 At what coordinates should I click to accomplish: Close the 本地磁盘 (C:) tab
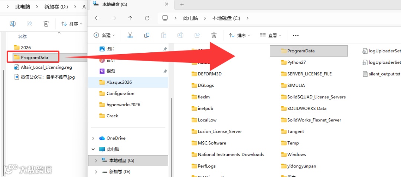166,4
